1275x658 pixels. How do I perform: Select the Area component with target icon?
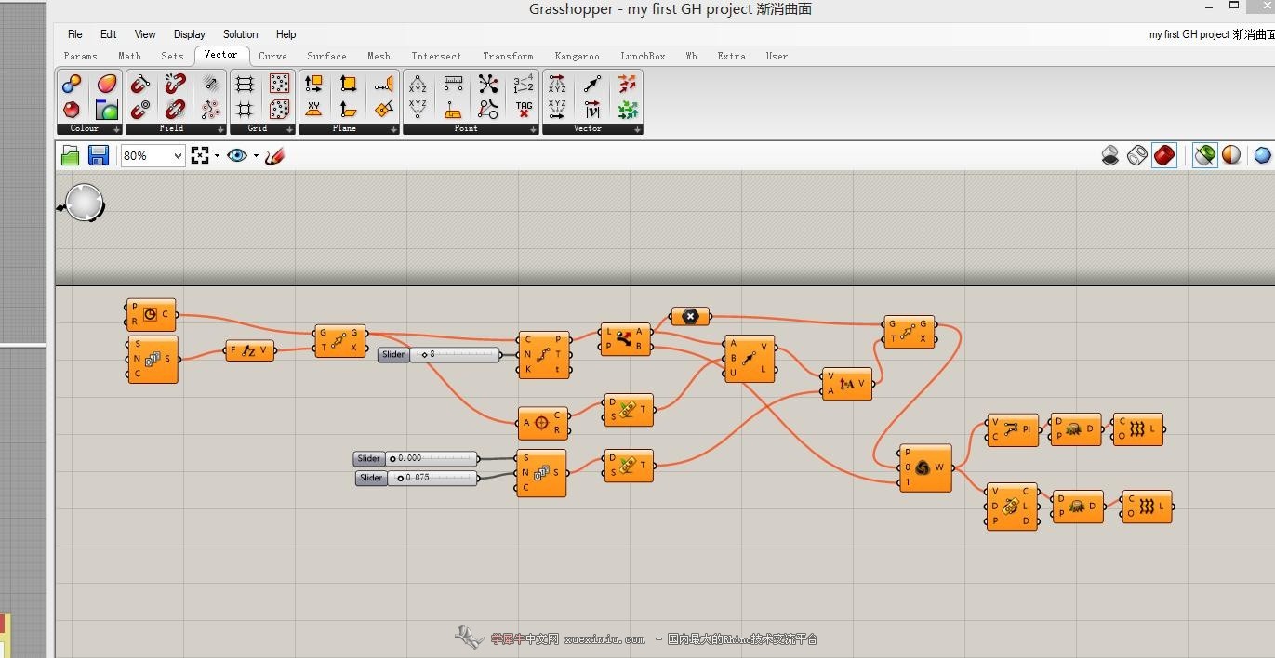(544, 423)
